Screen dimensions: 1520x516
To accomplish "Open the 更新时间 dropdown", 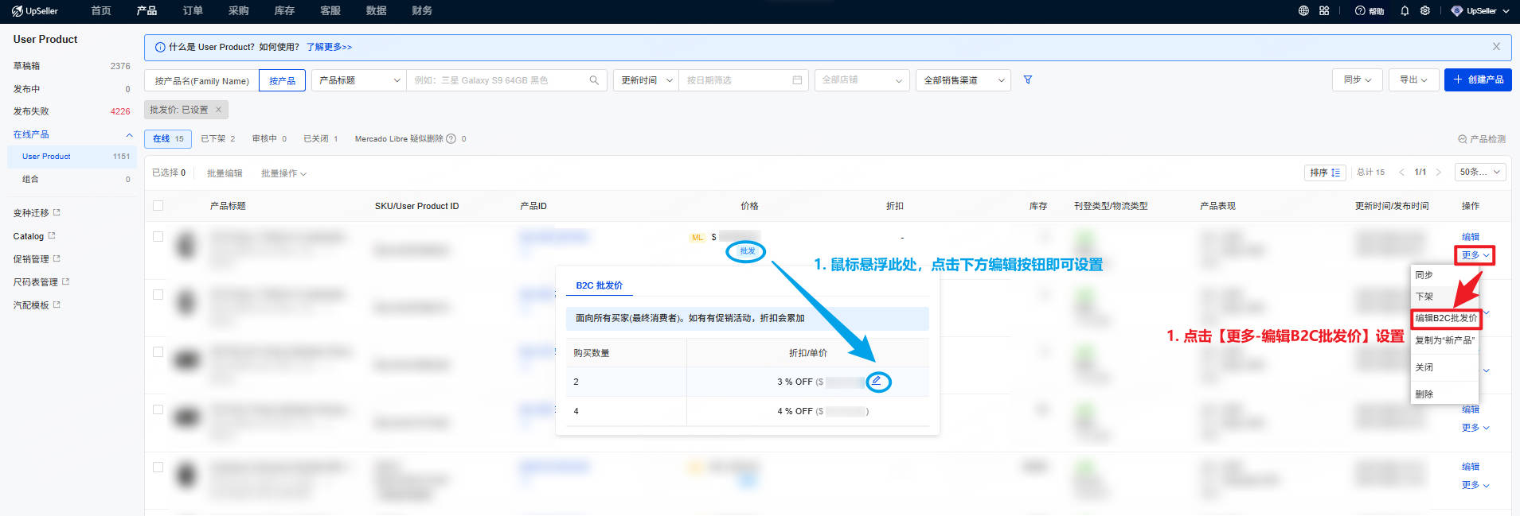I will tap(646, 80).
